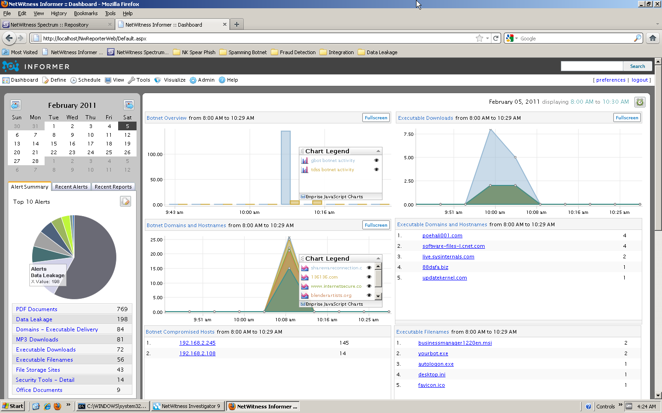662x413 pixels.
Task: Go to next month in calendar
Action: (129, 105)
